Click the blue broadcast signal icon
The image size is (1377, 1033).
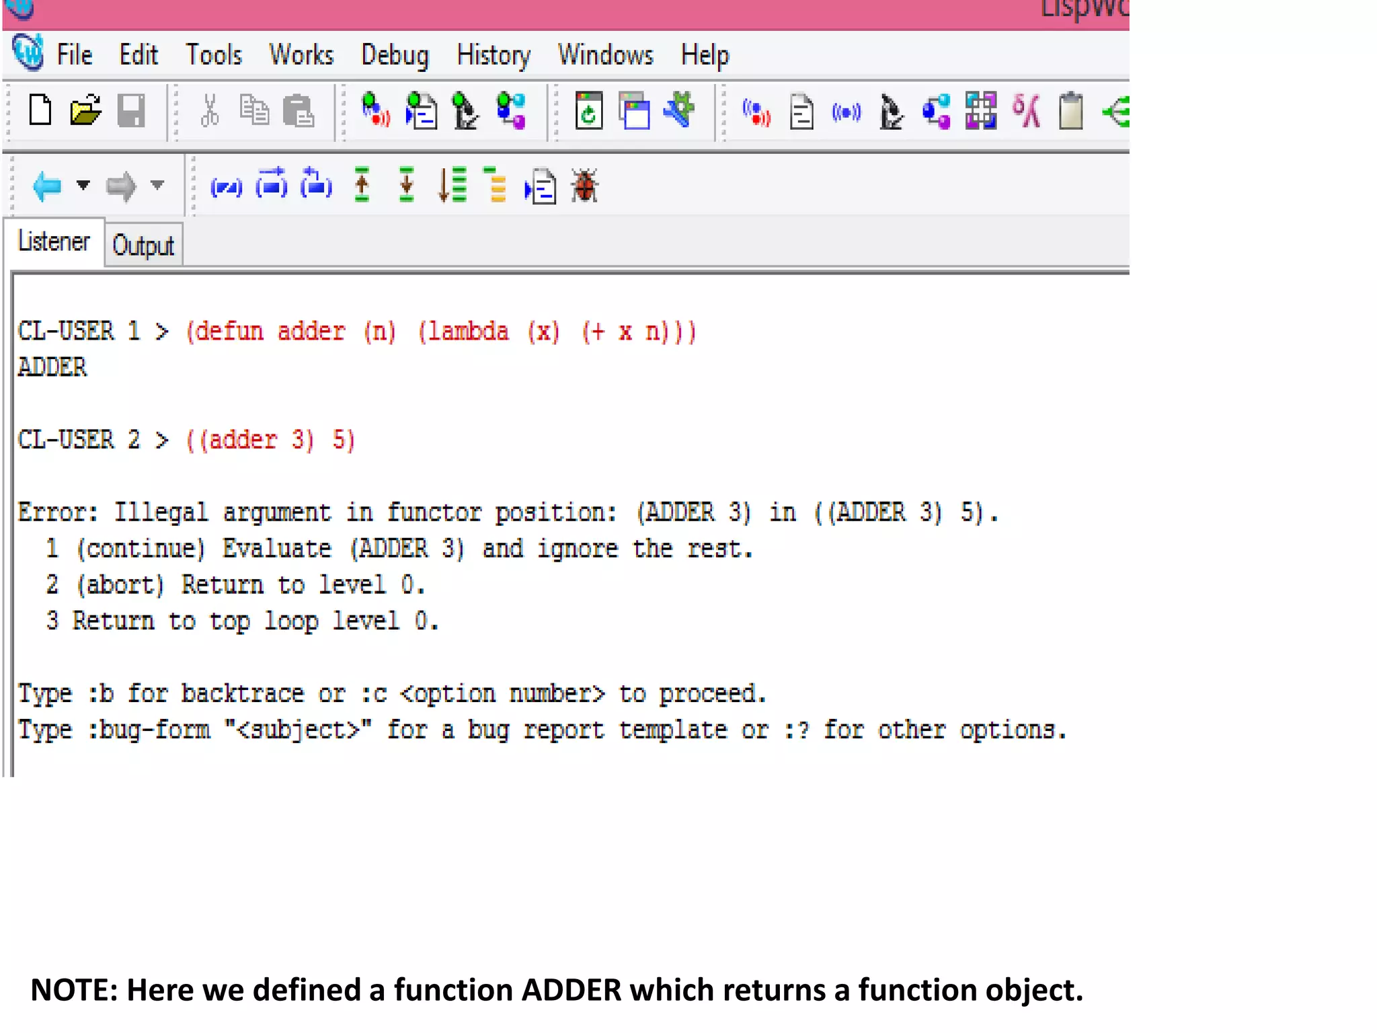coord(846,112)
